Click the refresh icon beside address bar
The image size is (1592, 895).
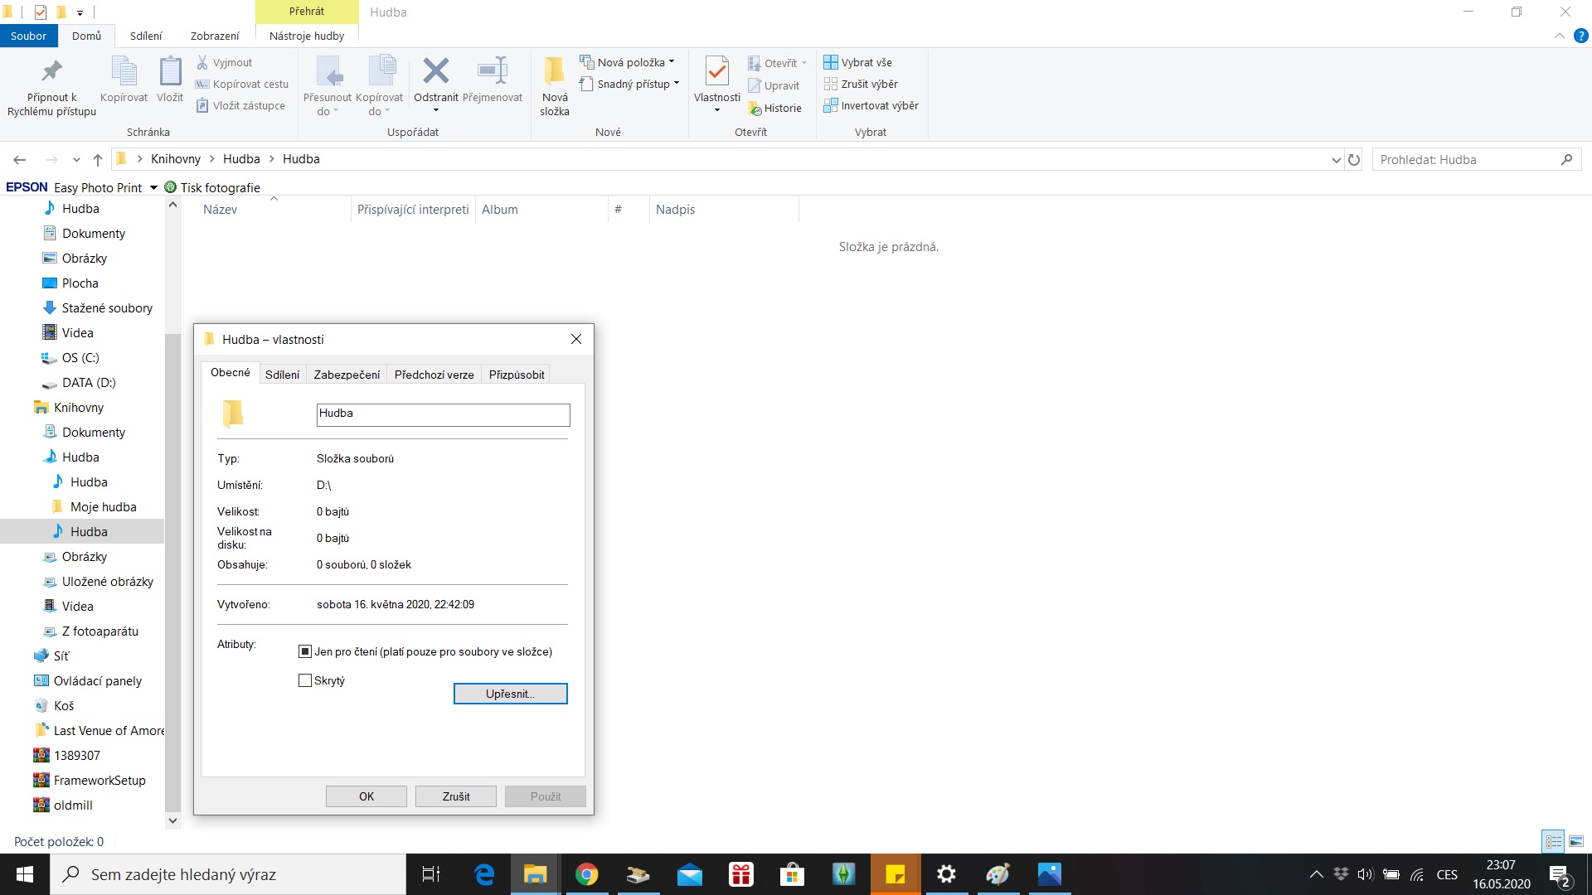click(x=1354, y=160)
